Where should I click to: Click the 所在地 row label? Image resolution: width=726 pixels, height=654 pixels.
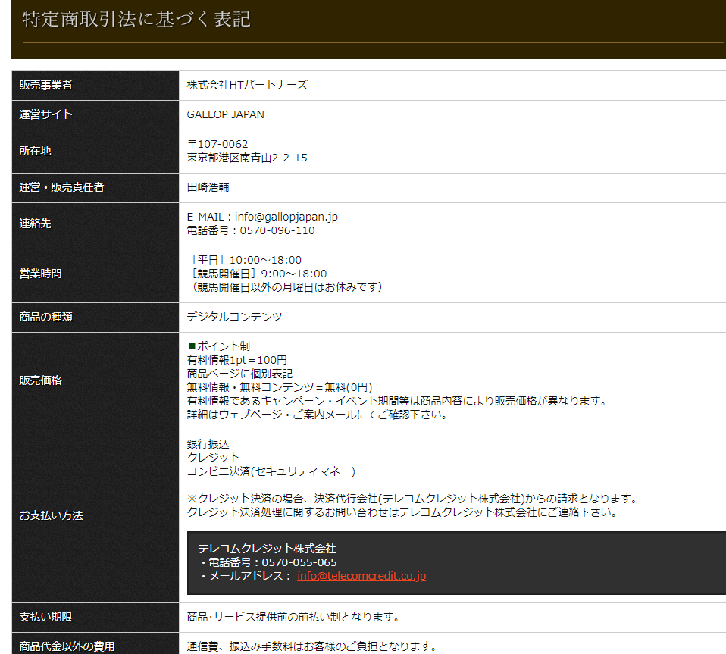pyautogui.click(x=35, y=151)
